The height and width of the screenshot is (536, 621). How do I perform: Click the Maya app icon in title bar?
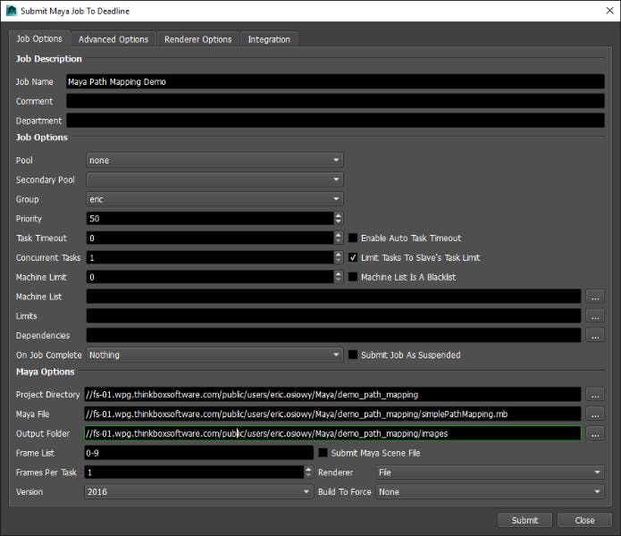click(x=12, y=11)
